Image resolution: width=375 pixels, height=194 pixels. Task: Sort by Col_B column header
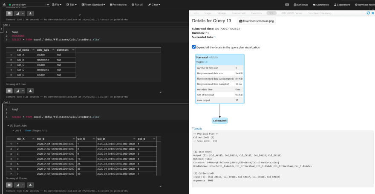[x=56, y=139]
